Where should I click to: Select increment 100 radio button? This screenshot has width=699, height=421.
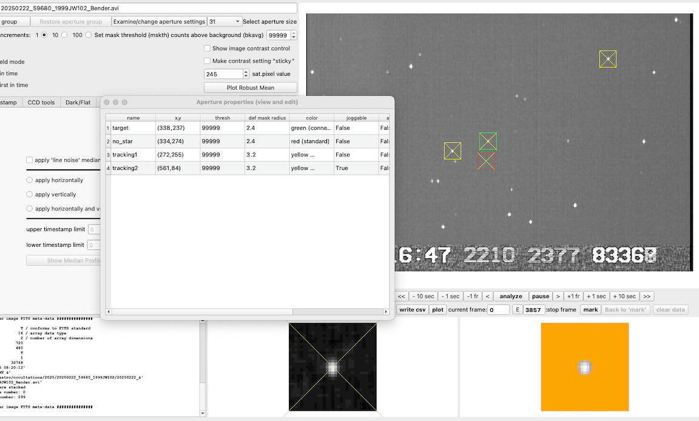[x=88, y=35]
